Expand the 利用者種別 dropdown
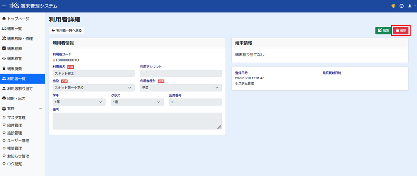 pyautogui.click(x=181, y=88)
